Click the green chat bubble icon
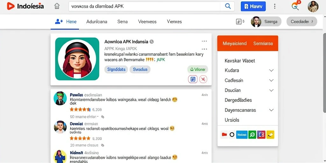The width and height of the screenshot is (326, 163). coord(252,135)
